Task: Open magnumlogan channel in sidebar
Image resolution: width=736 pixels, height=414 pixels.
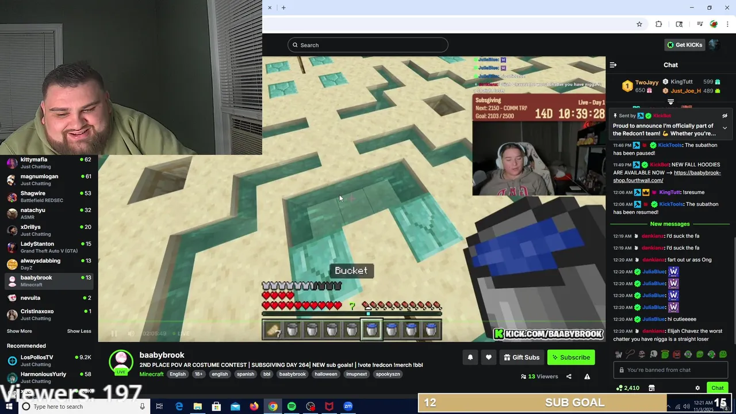Action: (x=49, y=180)
